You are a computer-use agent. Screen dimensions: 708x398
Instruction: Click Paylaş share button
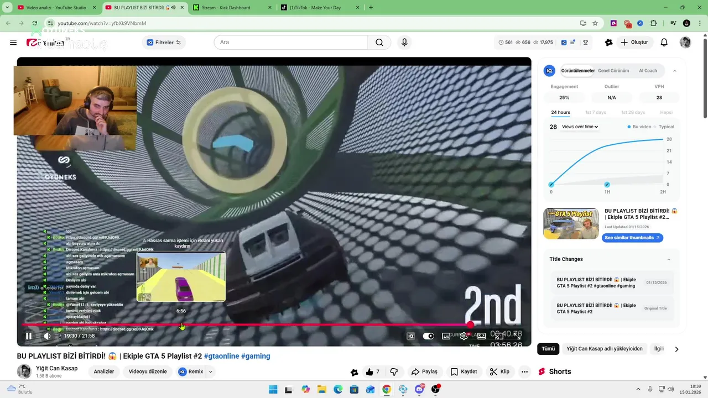coord(424,372)
